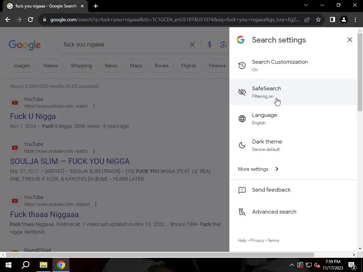Start voice search with microphone
The width and height of the screenshot is (363, 272).
pyautogui.click(x=209, y=44)
